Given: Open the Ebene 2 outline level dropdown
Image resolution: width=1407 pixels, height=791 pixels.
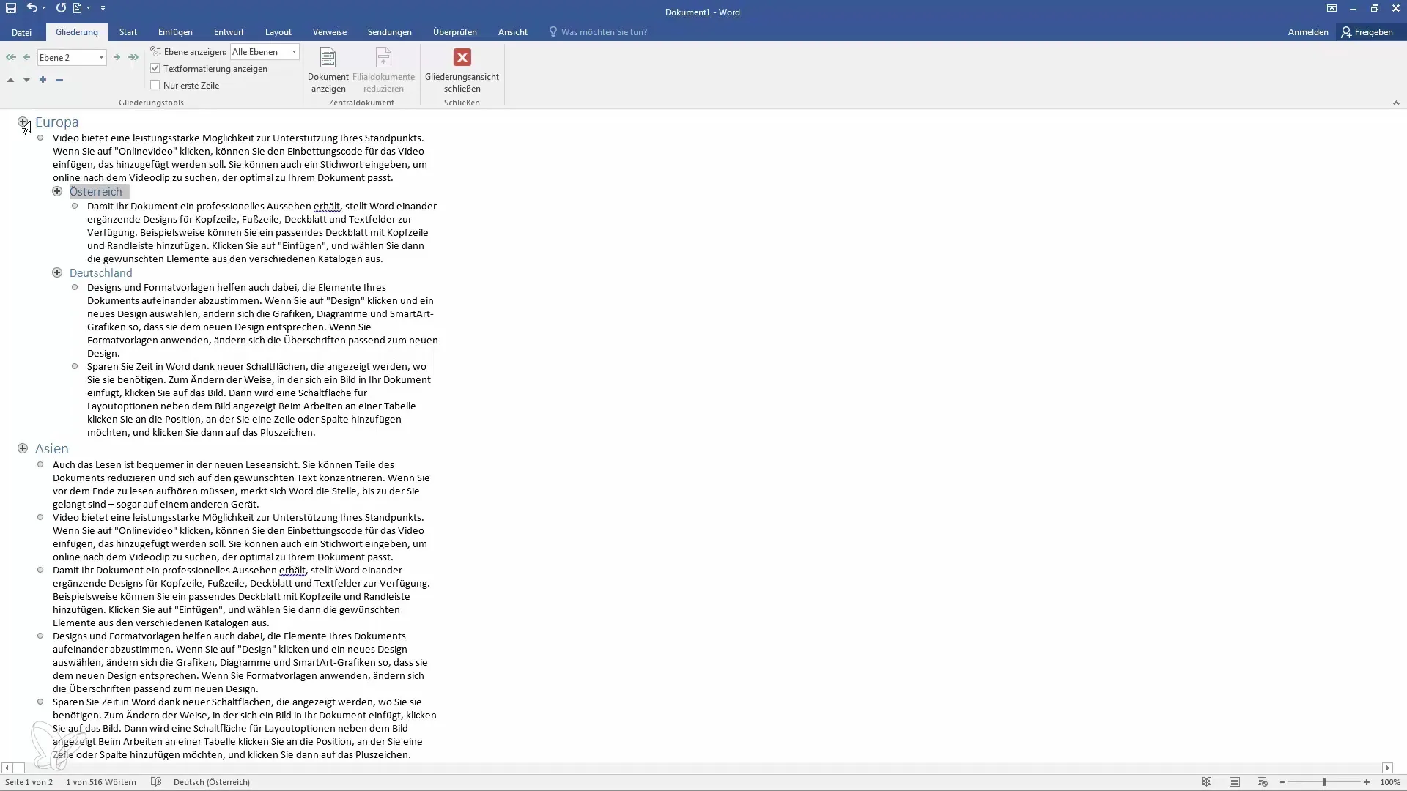Looking at the screenshot, I should point(101,57).
